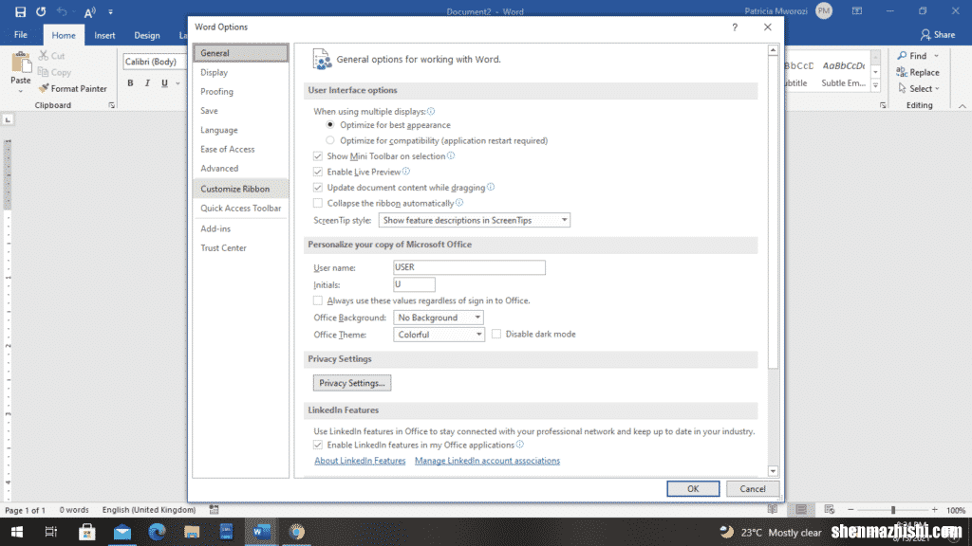Screen dimensions: 972x546
Task: Open the Calibri (Body) font dropdown
Action: point(155,62)
